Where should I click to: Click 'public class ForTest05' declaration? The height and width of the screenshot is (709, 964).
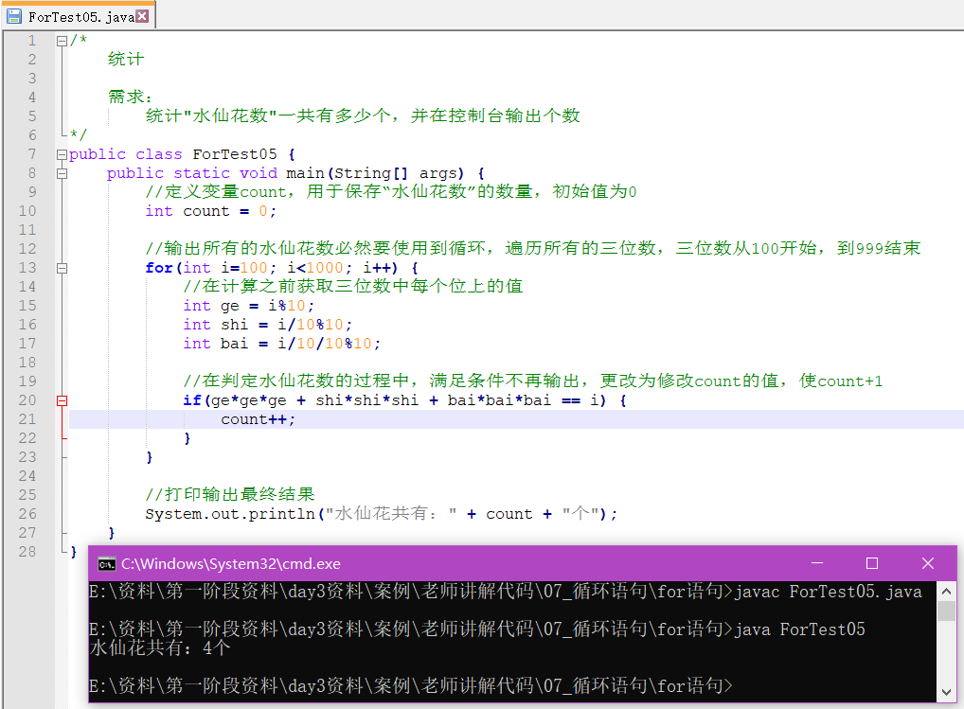tap(182, 154)
